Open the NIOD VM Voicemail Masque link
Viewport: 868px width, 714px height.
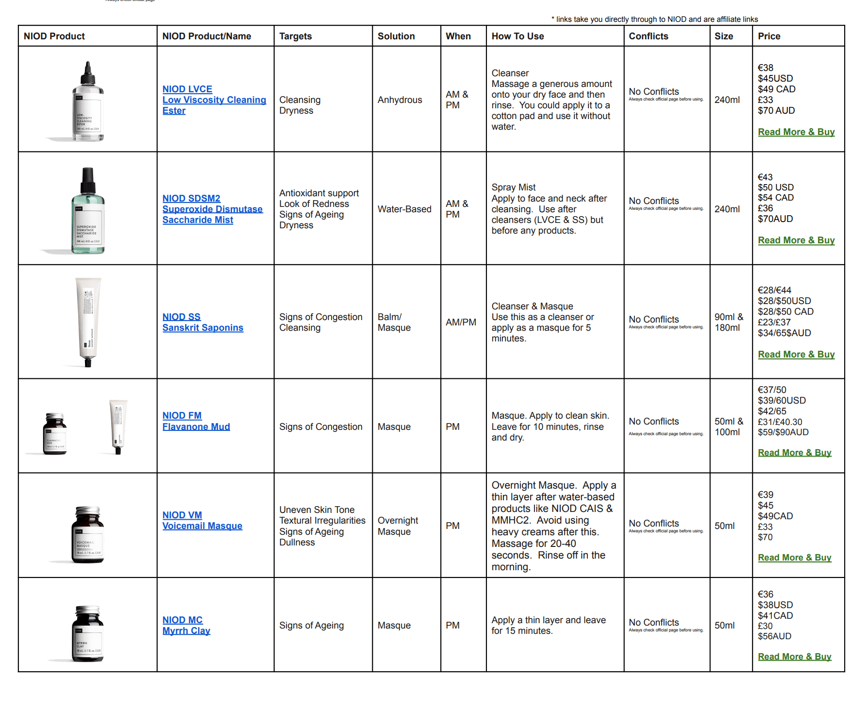pyautogui.click(x=202, y=520)
